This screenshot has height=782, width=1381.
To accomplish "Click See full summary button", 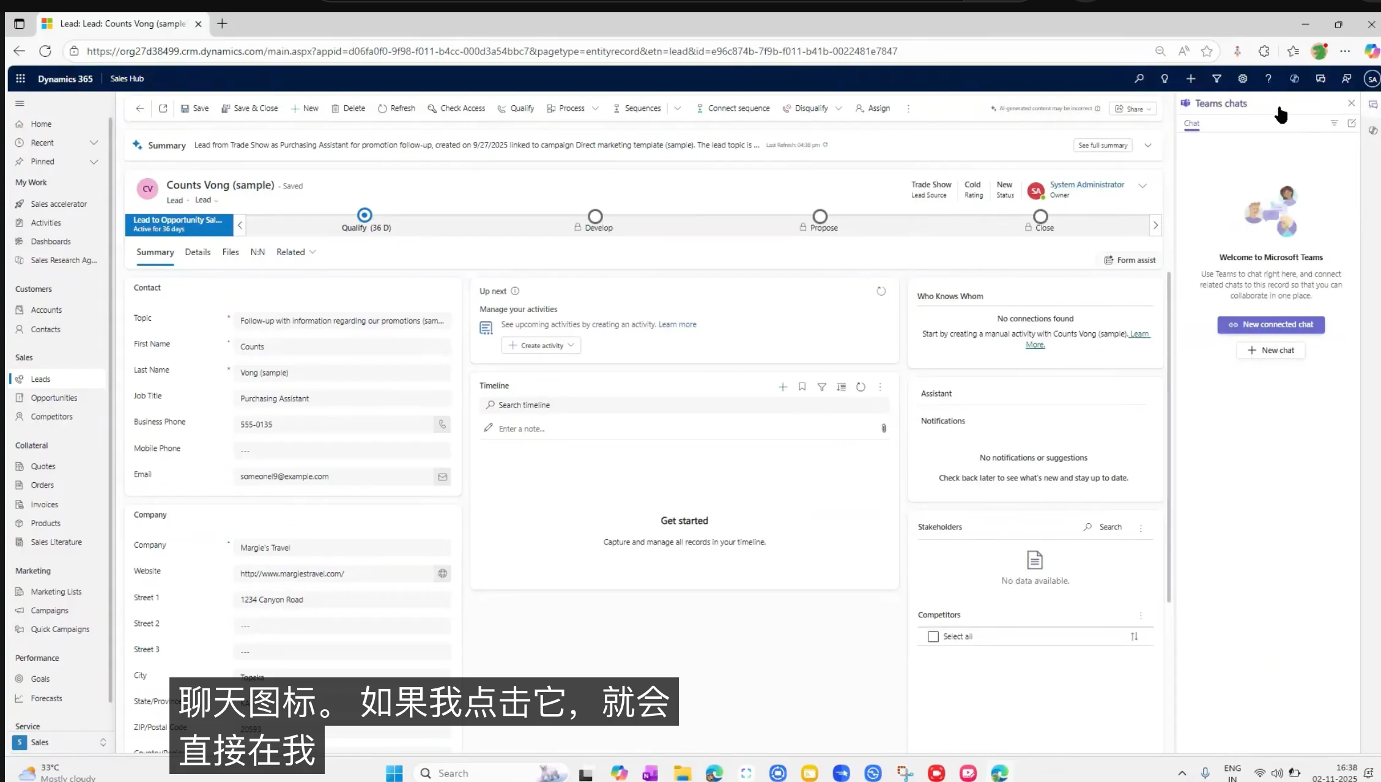I will [1103, 145].
